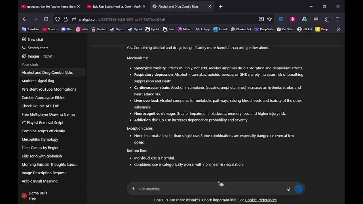Open Morning Suicidal Thoughts chat
Image resolution: width=363 pixels, height=204 pixels.
(52, 165)
